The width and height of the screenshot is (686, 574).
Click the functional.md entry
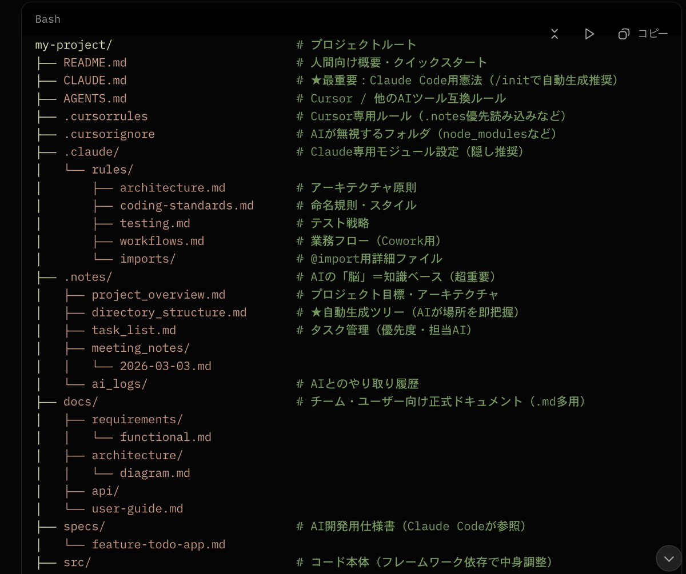(x=166, y=437)
